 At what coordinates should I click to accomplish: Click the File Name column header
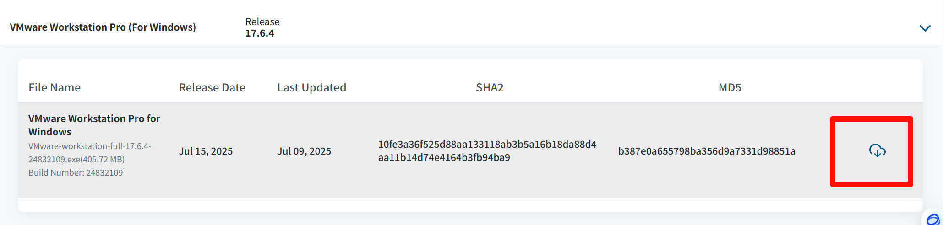(55, 87)
